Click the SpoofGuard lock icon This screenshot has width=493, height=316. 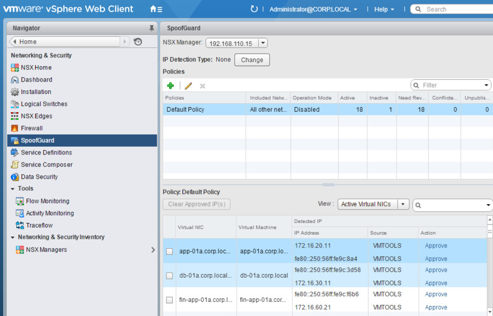click(15, 140)
